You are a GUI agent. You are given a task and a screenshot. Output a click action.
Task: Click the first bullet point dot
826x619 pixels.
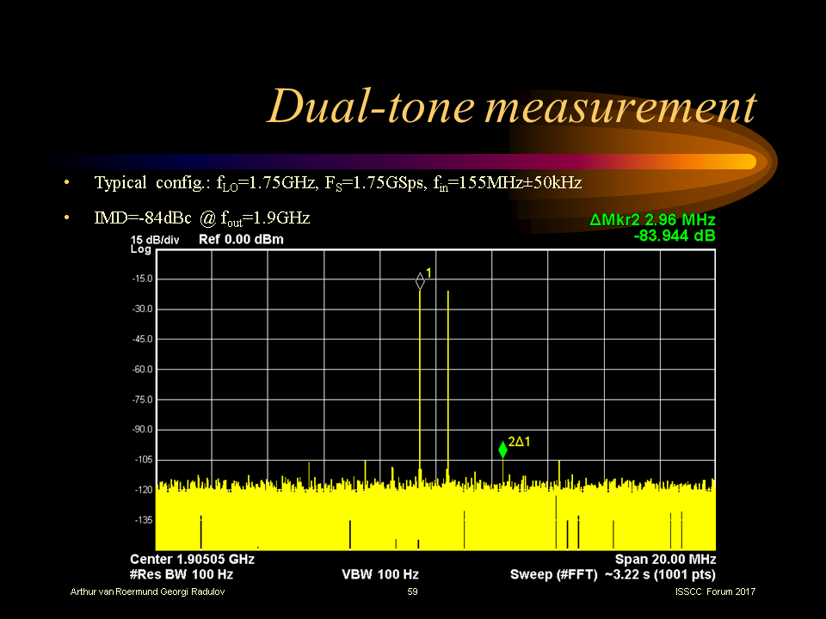67,183
